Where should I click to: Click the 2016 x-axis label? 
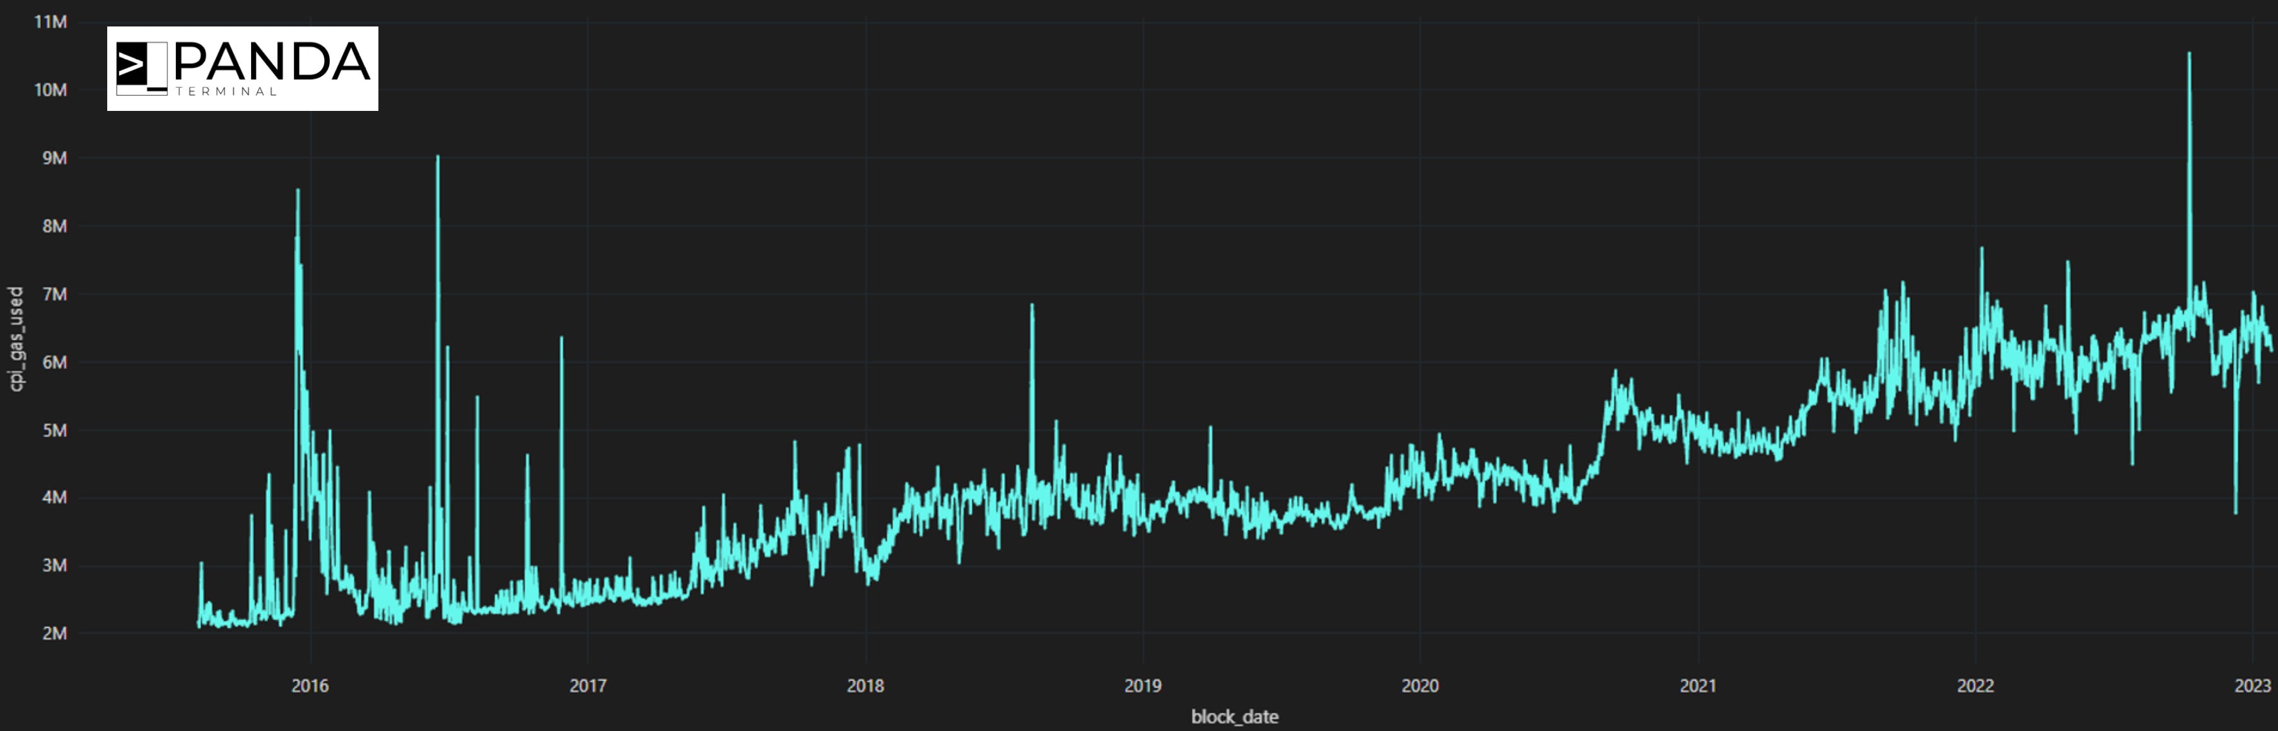point(310,685)
